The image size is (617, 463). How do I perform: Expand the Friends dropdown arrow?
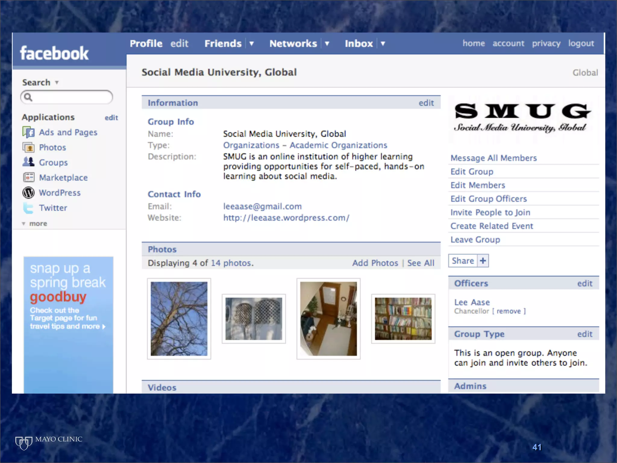tap(252, 44)
